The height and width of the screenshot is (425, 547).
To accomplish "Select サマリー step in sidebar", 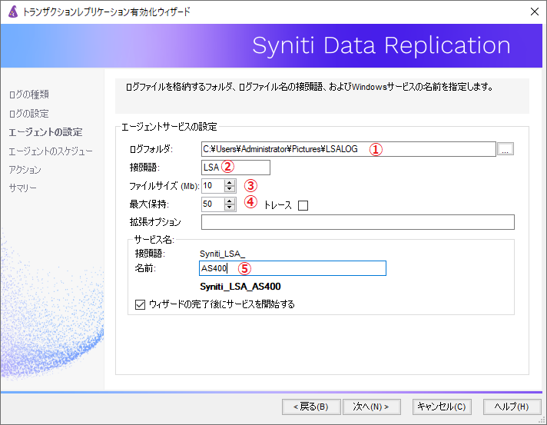I will coord(22,188).
